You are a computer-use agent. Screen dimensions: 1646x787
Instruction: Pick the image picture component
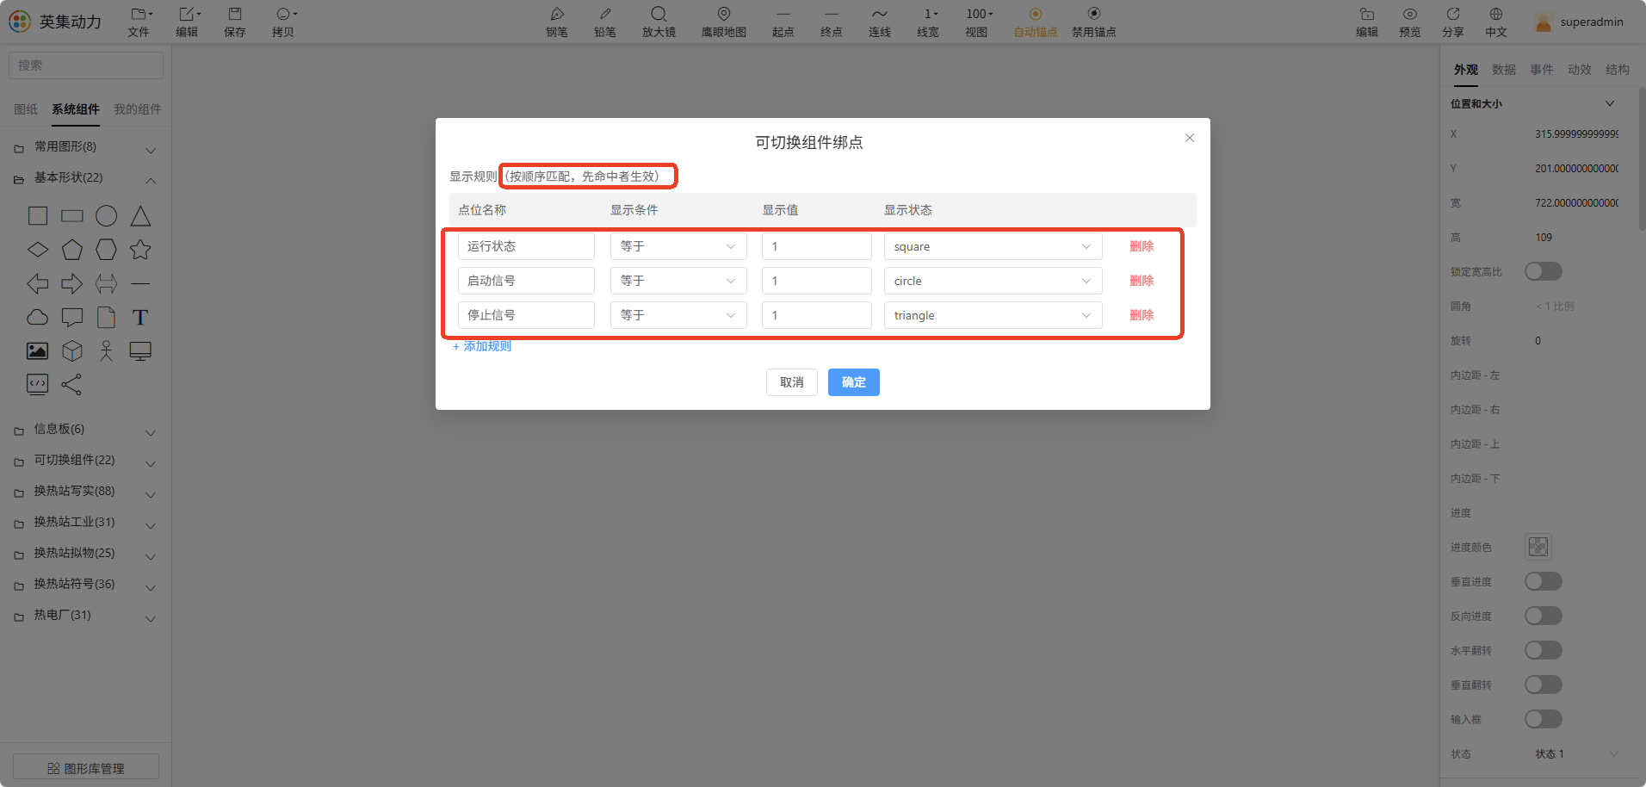click(x=38, y=350)
